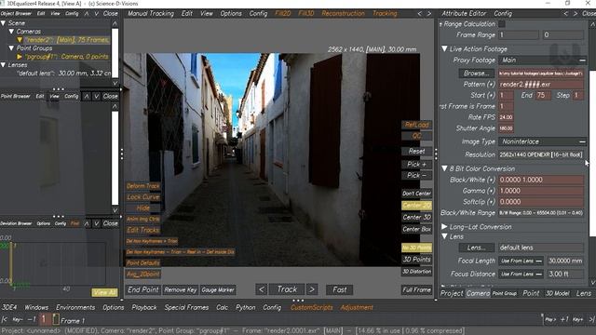
Task: Enable 3D Points display
Action: tap(416, 260)
